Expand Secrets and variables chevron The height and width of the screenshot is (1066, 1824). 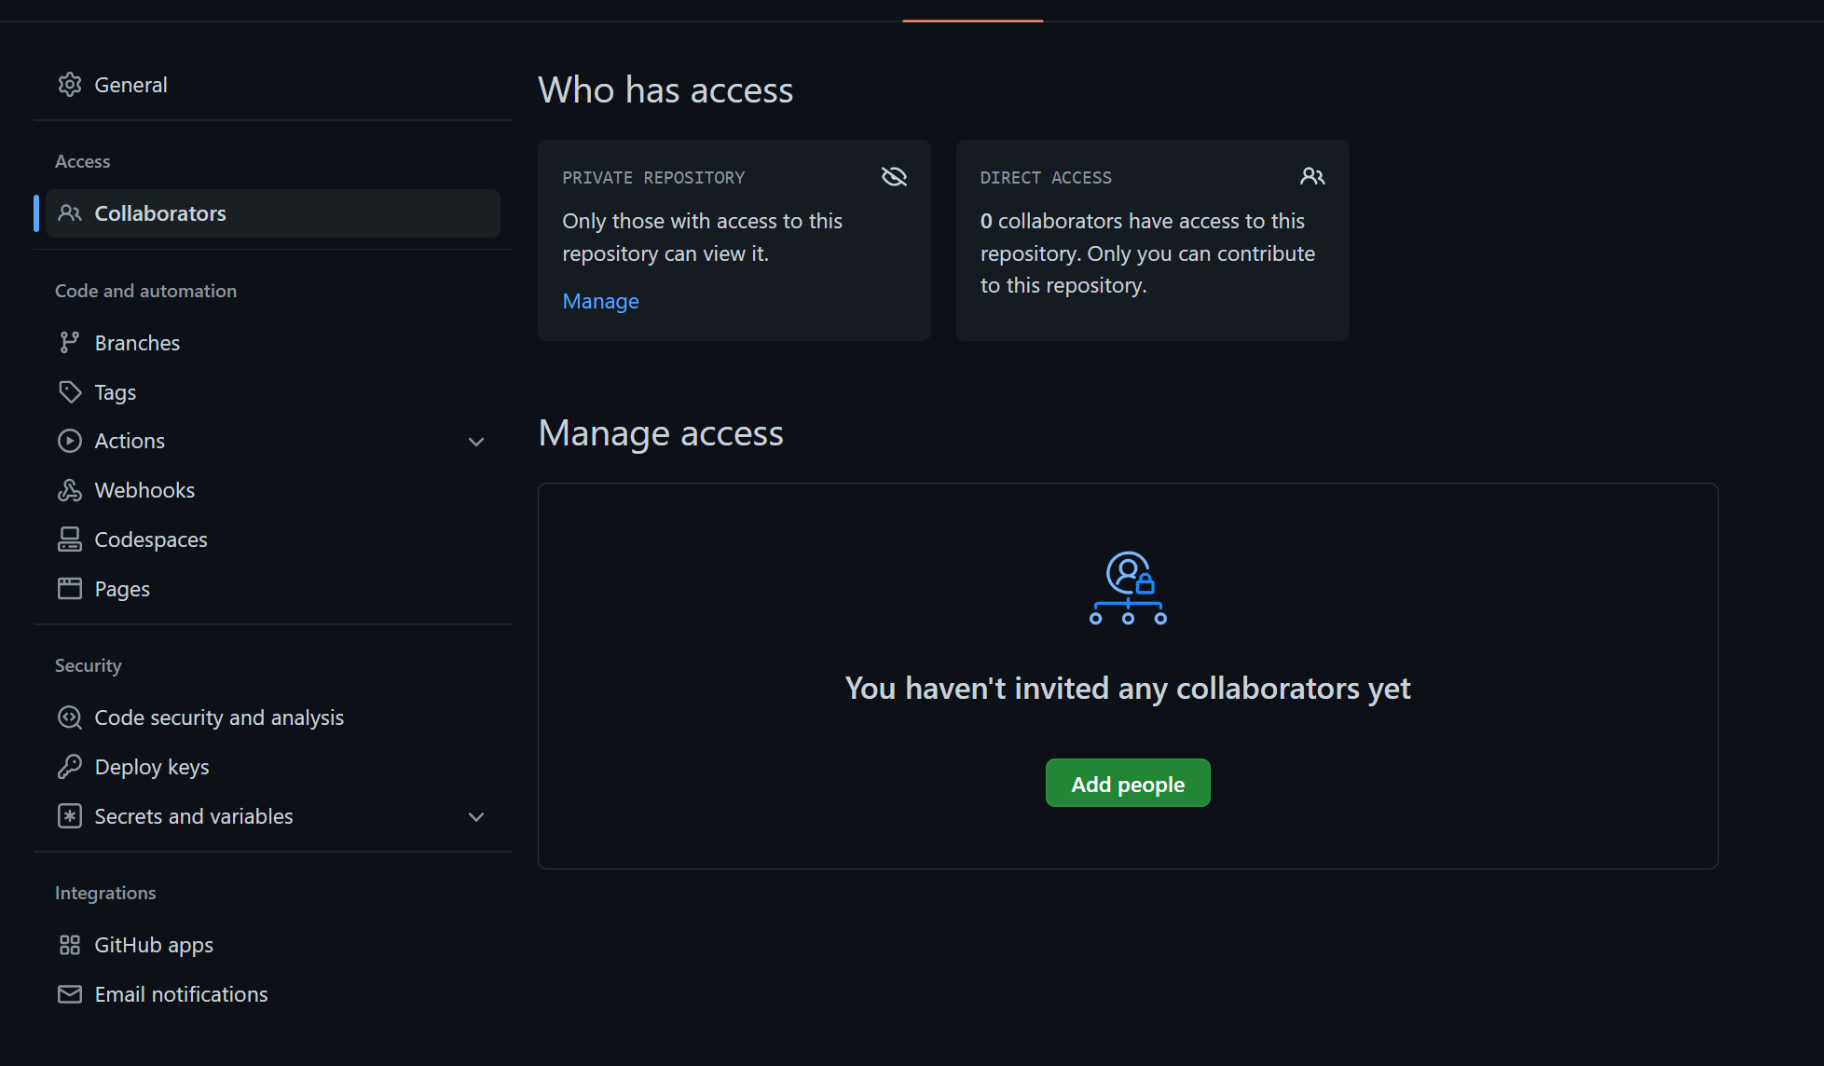pyautogui.click(x=476, y=817)
